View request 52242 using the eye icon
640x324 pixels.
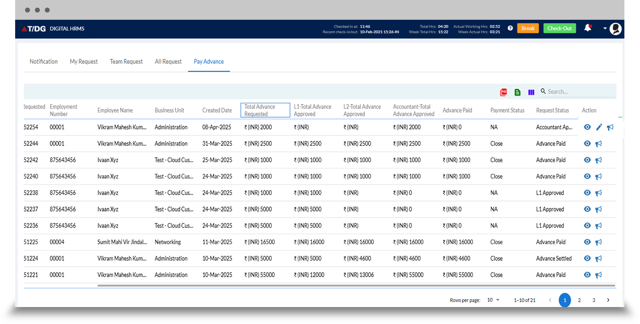click(587, 160)
